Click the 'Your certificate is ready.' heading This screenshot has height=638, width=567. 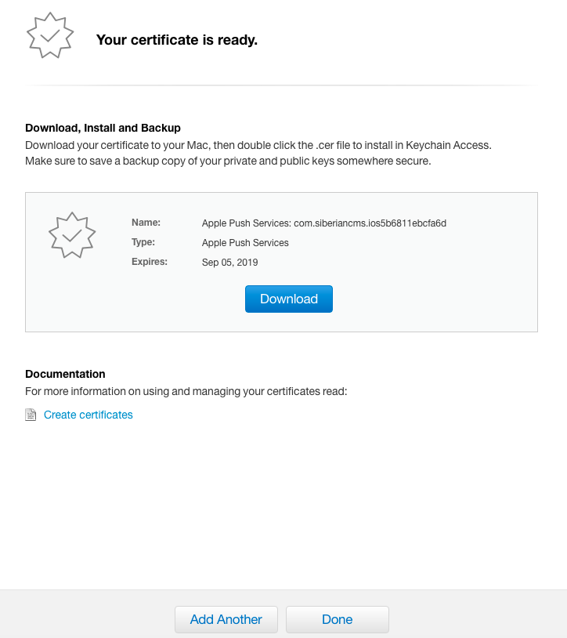pyautogui.click(x=176, y=39)
